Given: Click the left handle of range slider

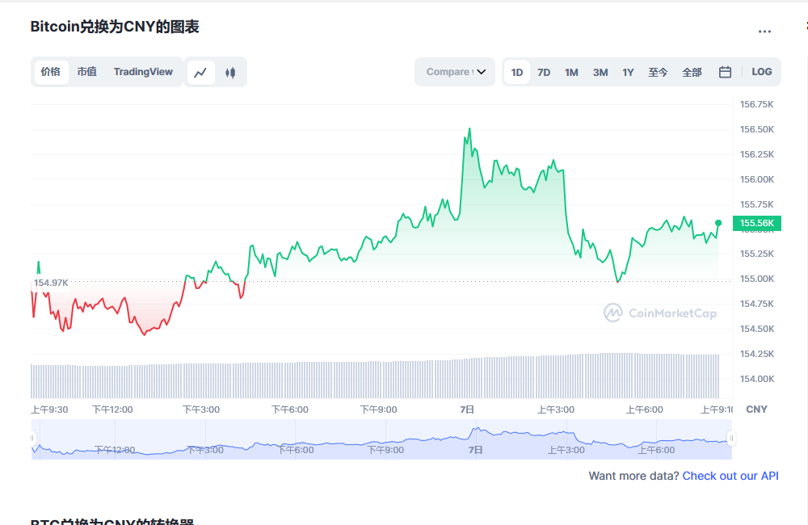Looking at the screenshot, I should coord(33,439).
